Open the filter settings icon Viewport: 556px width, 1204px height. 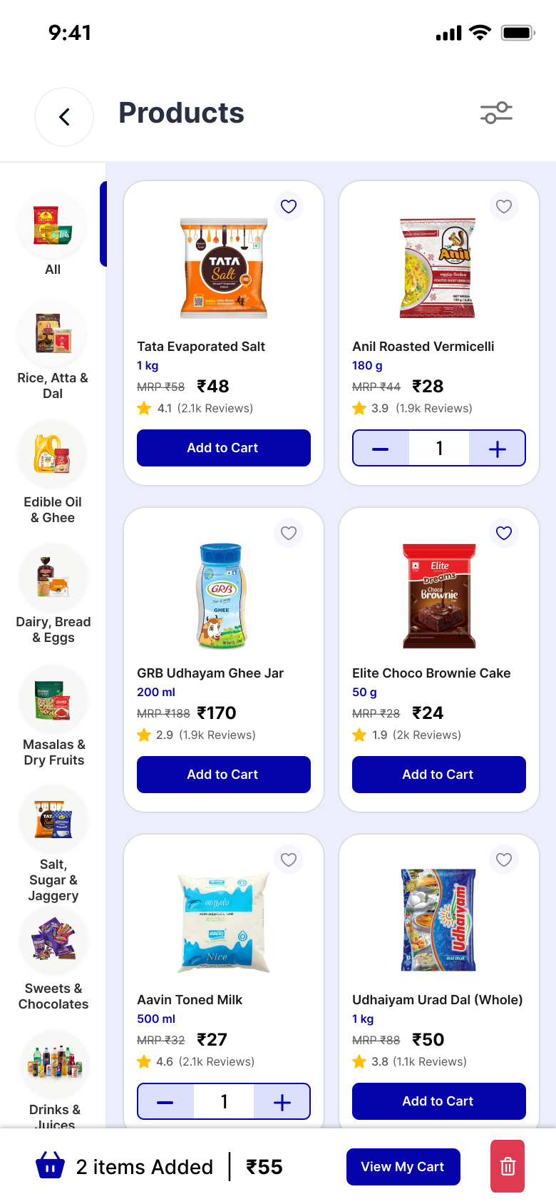pos(496,113)
